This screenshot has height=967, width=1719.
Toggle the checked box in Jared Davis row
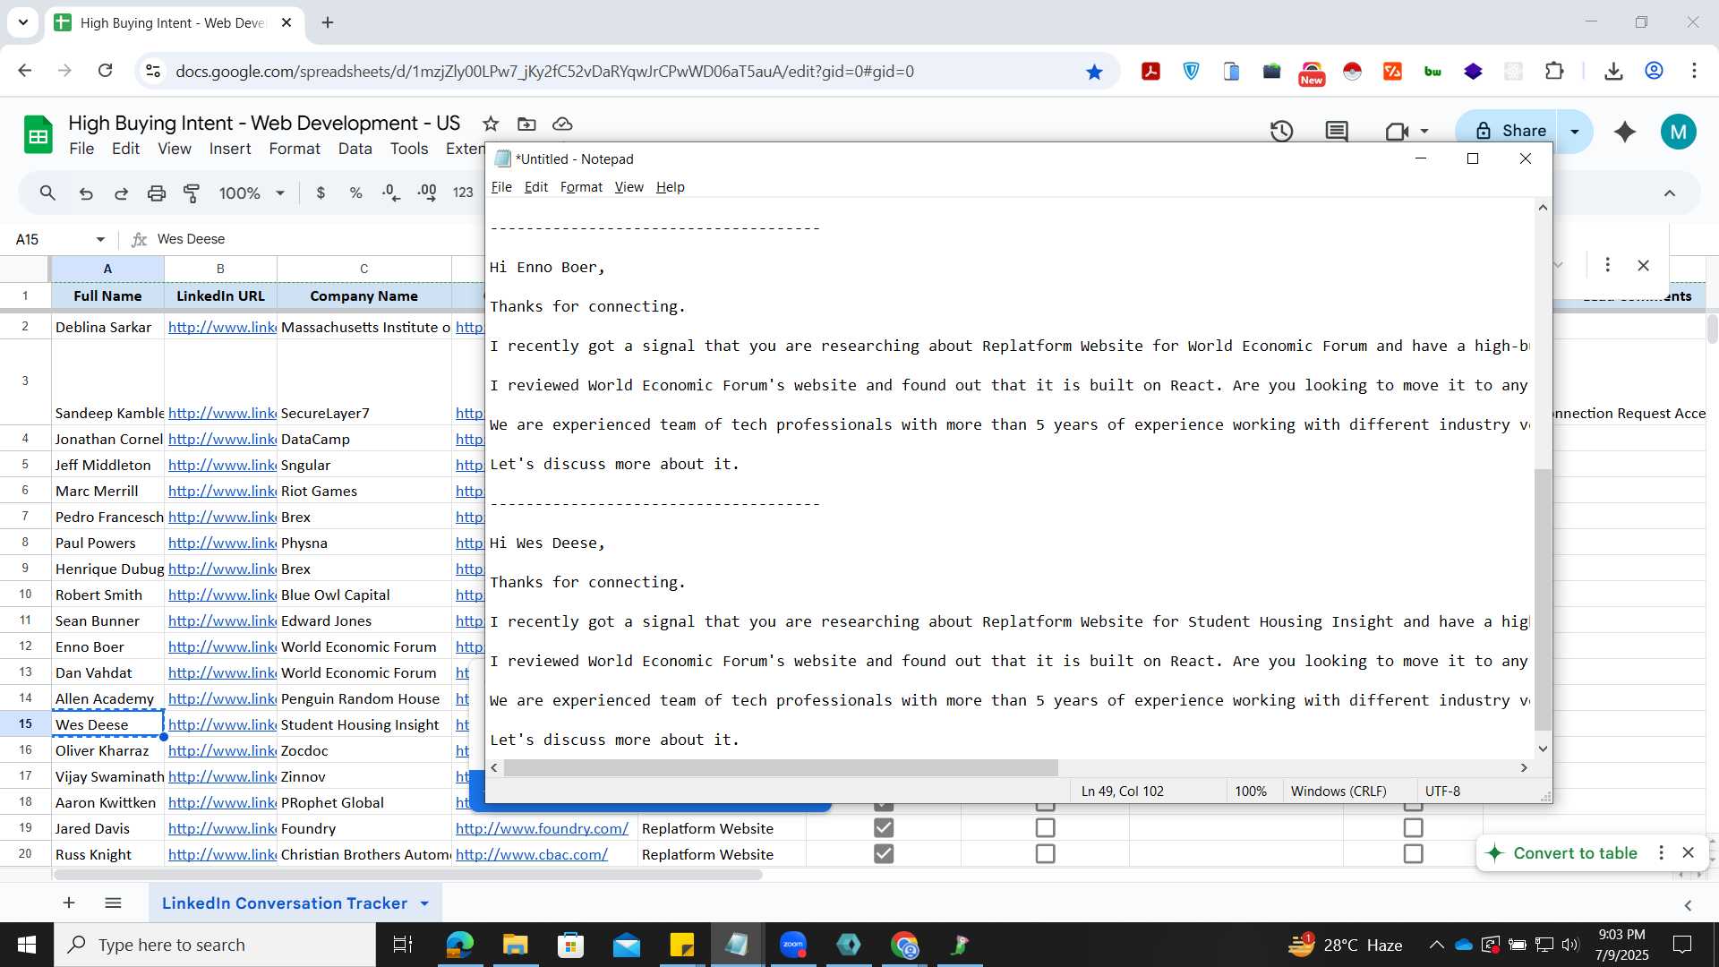click(884, 828)
